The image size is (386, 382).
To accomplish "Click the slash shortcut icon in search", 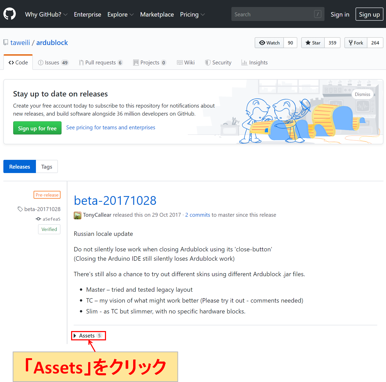I will click(x=317, y=14).
